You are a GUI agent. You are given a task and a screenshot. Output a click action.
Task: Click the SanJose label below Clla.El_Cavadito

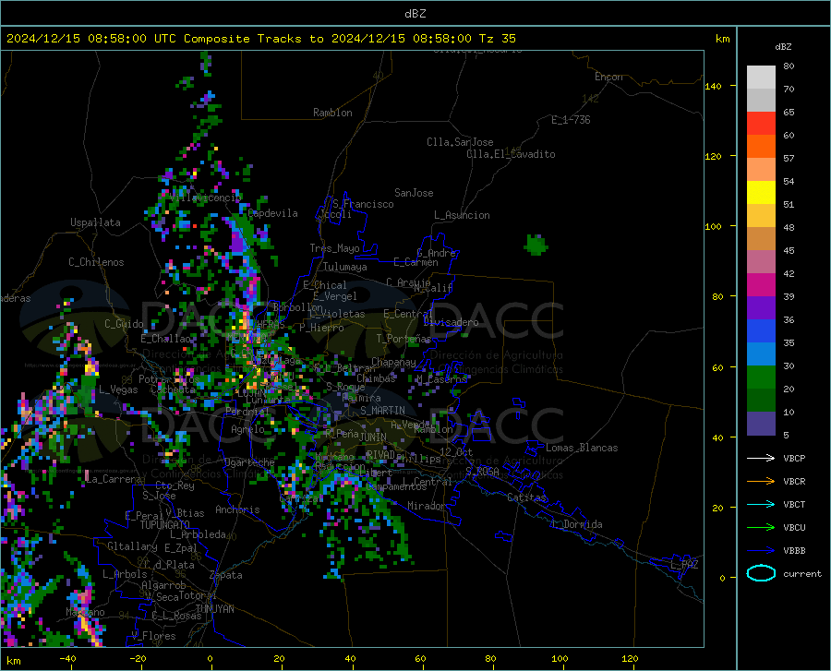pyautogui.click(x=414, y=193)
